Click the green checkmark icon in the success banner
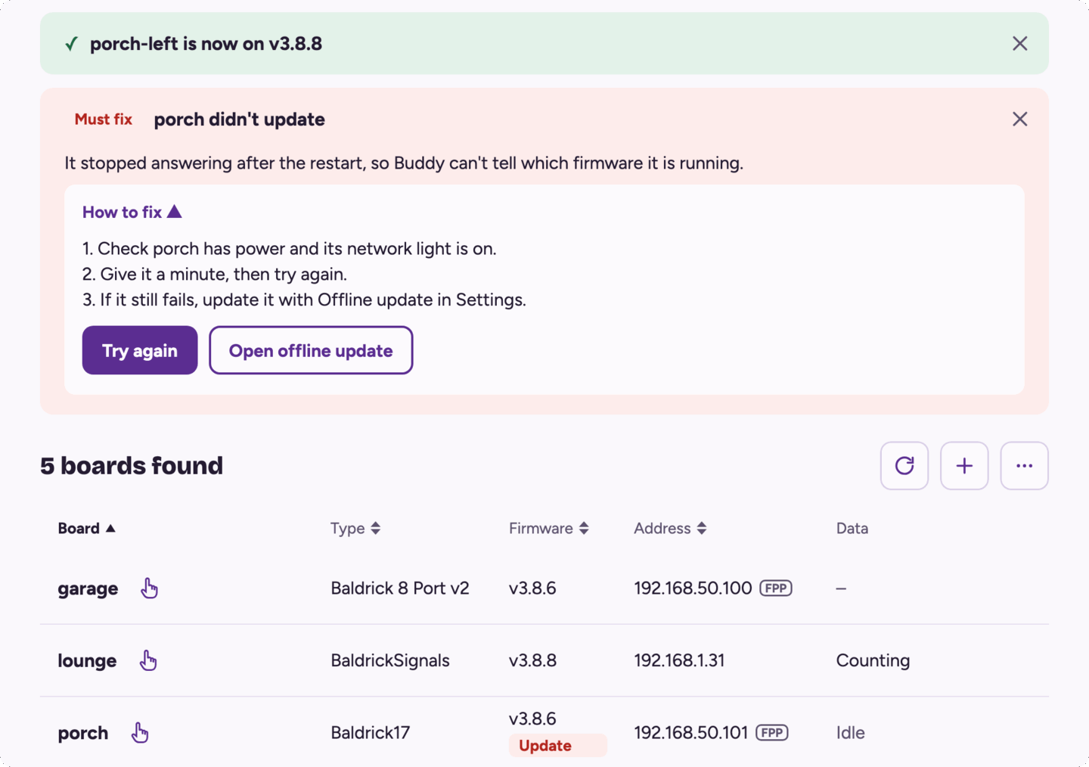 [71, 44]
